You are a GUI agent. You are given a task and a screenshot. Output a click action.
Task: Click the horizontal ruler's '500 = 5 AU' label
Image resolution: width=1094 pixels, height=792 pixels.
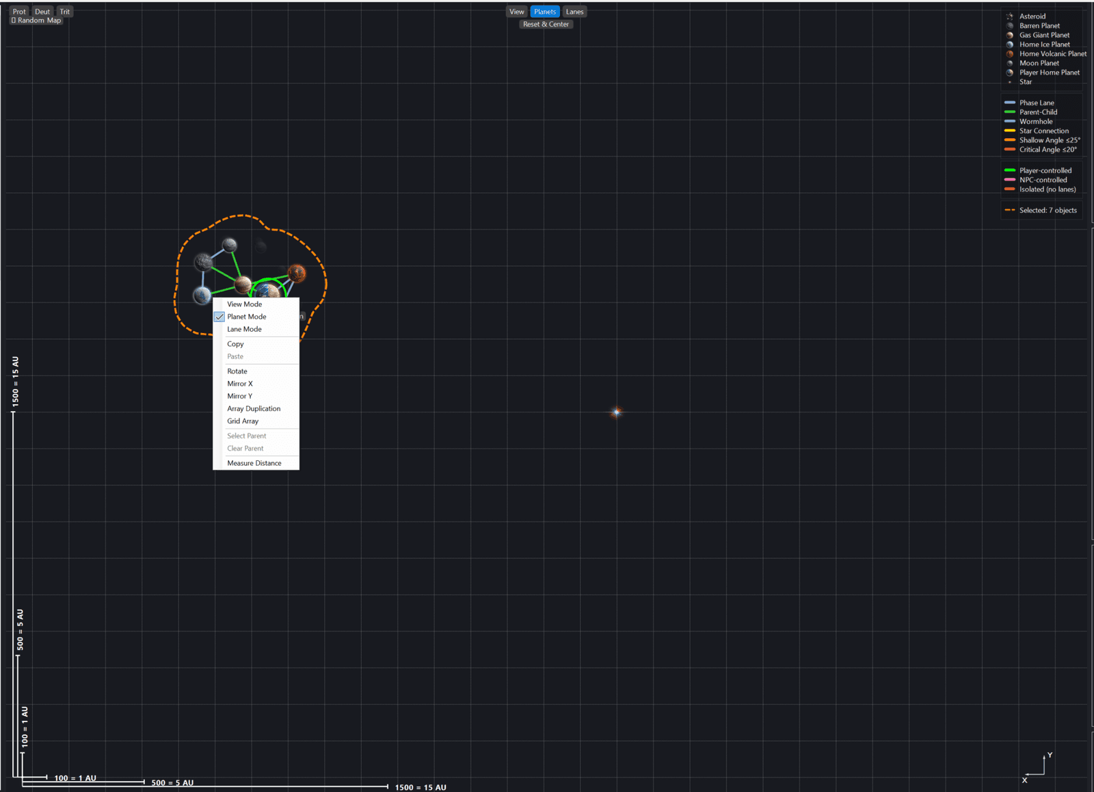point(172,782)
